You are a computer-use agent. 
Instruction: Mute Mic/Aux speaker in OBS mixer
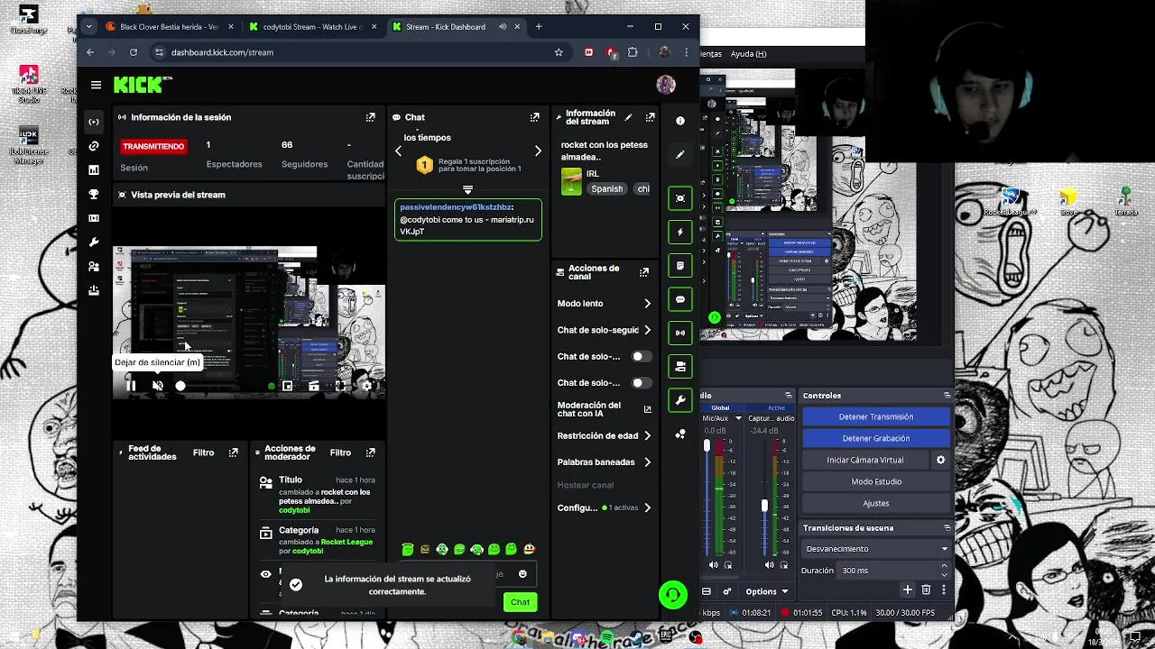point(714,565)
